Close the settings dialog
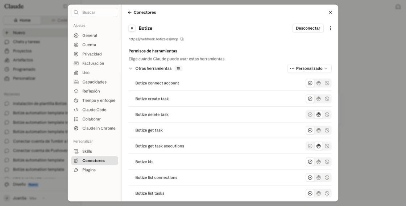The width and height of the screenshot is (406, 206). (x=330, y=12)
